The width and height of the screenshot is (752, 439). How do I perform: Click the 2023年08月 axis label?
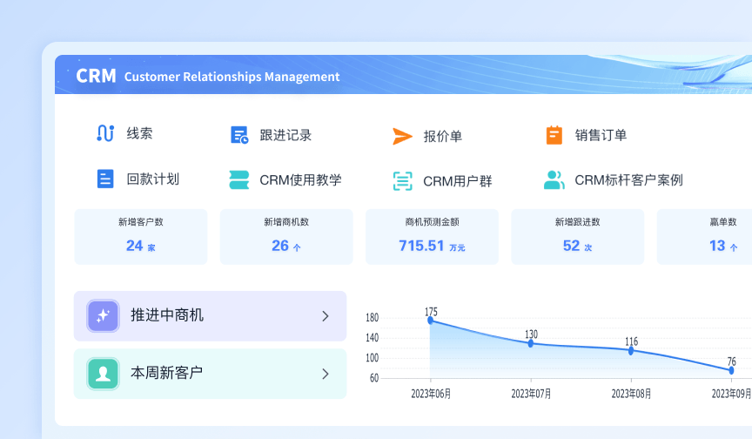pos(631,394)
